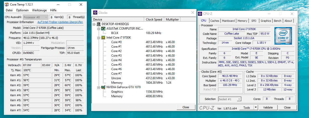Select the Memory 4006.80 MHz row under NVIDIA
309x118 pixels.
(x=144, y=96)
